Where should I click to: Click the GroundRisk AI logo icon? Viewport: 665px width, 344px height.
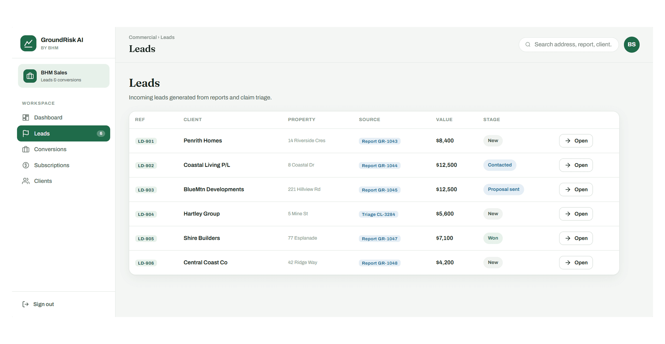(28, 43)
